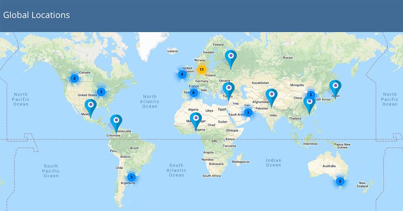This screenshot has height=211, width=403.
Task: Open cluster marker 2 near South Korea
Action: [311, 95]
